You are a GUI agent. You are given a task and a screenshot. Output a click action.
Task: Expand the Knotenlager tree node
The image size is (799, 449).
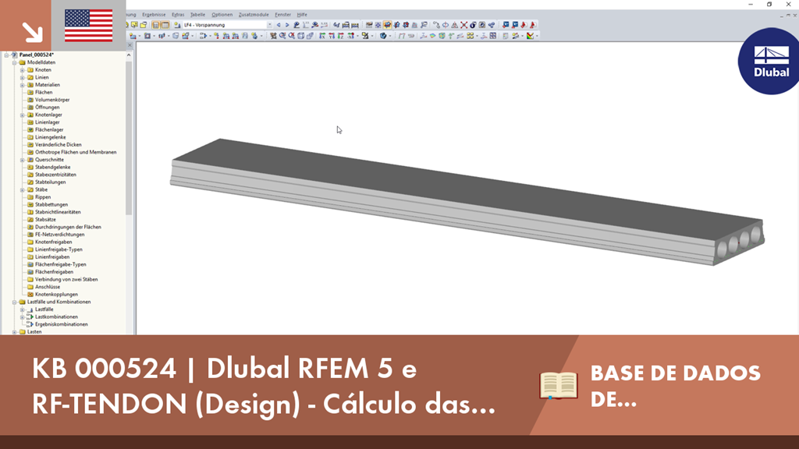click(23, 115)
